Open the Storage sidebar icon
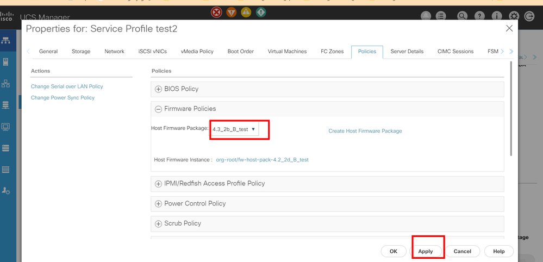 point(6,148)
